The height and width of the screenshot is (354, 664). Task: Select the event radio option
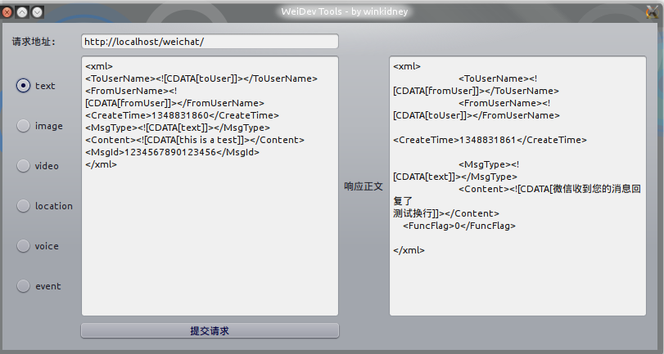pos(24,286)
